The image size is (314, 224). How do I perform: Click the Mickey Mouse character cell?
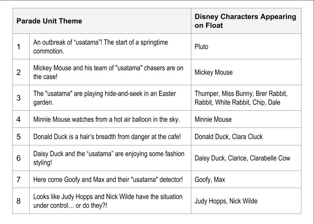[x=246, y=72]
